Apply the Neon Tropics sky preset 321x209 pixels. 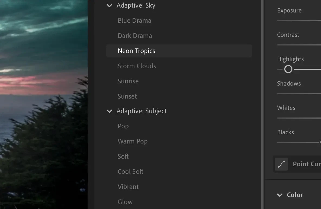136,51
